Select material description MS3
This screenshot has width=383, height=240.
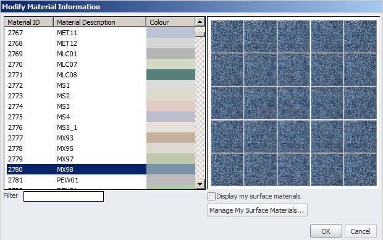[63, 106]
